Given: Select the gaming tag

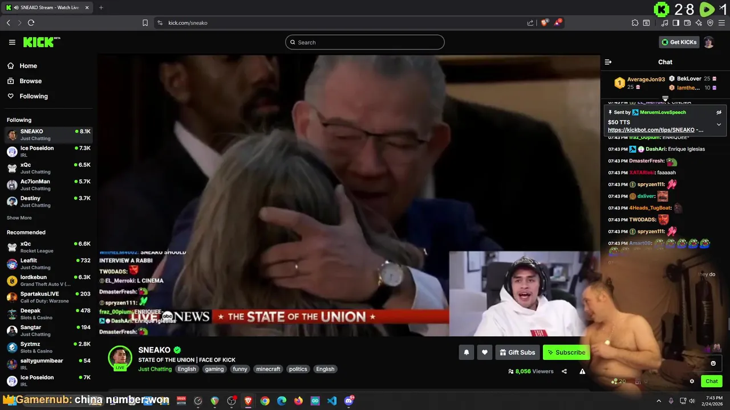Looking at the screenshot, I should (x=214, y=369).
